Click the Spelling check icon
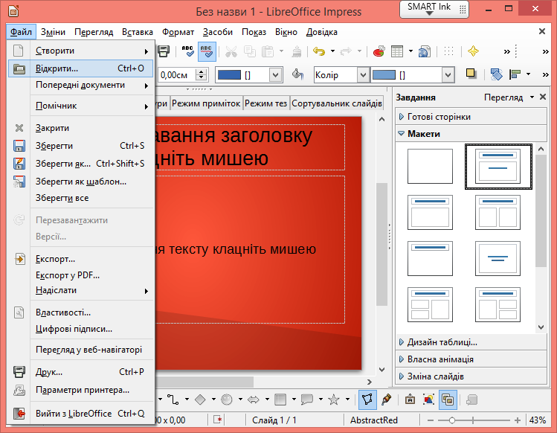Viewport: 557px width, 433px height. pyautogui.click(x=187, y=51)
